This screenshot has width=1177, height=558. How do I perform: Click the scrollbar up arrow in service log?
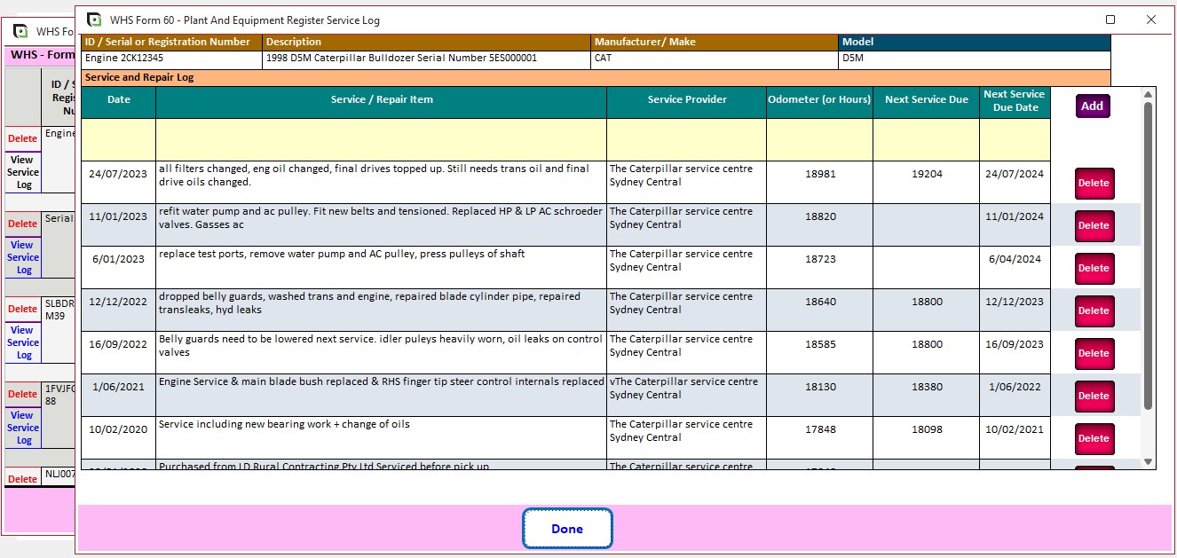pyautogui.click(x=1148, y=95)
